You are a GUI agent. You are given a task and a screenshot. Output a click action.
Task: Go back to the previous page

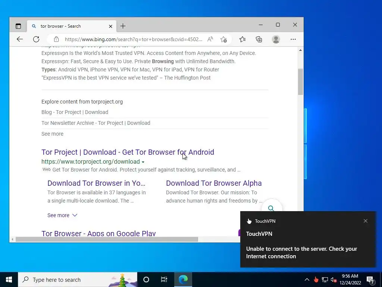[x=20, y=39]
